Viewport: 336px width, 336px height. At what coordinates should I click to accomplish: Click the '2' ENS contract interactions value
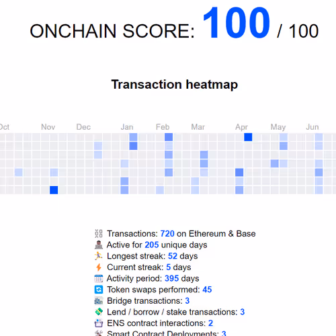pos(210,323)
